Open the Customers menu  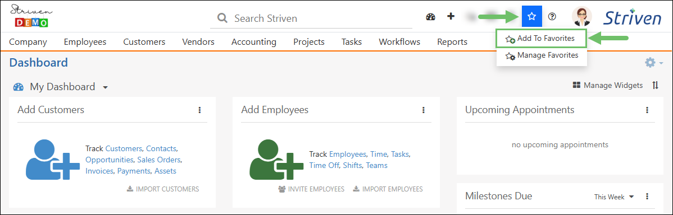point(144,42)
